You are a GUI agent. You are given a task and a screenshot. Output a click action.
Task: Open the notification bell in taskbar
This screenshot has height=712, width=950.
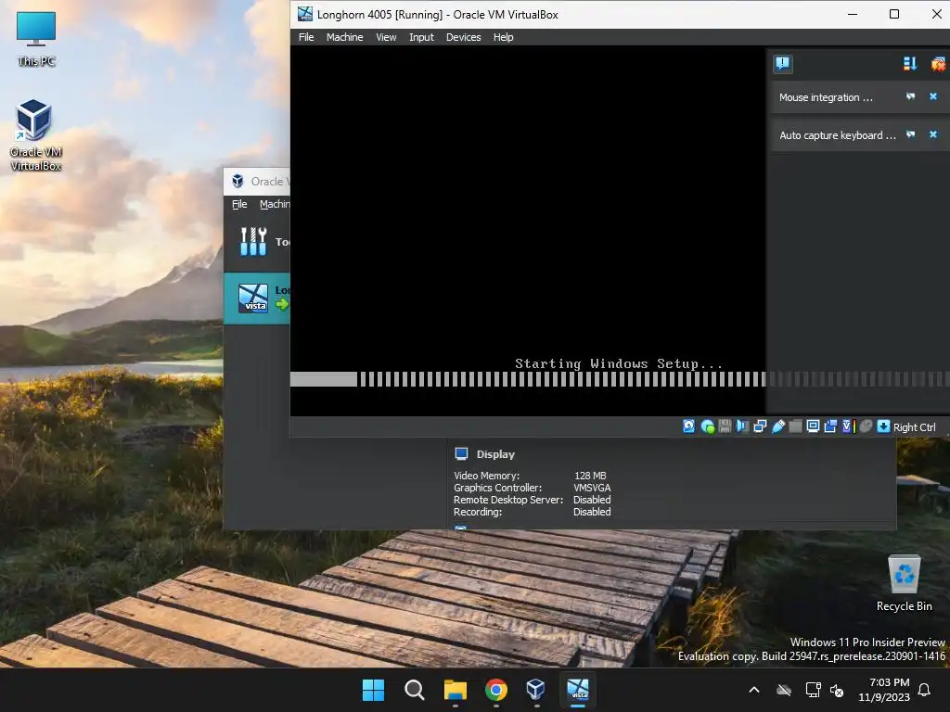[x=925, y=690]
